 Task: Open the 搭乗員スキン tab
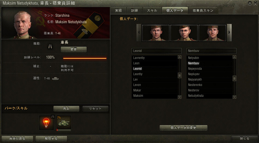click(x=203, y=11)
